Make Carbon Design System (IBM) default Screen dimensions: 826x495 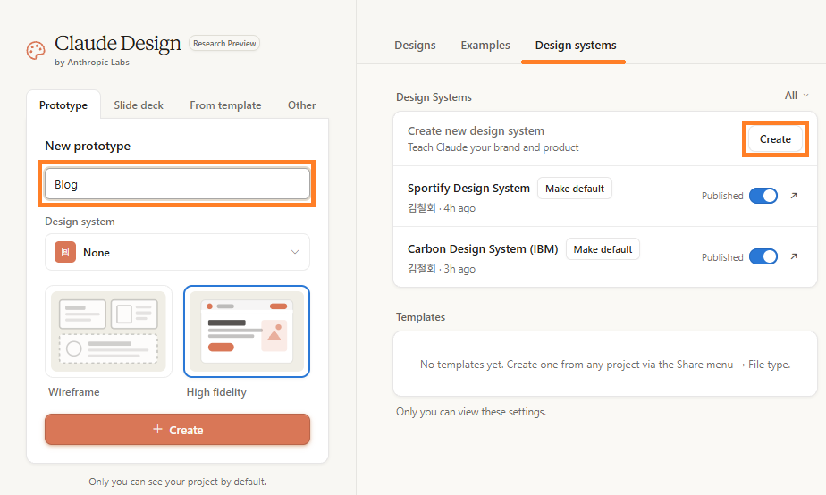pyautogui.click(x=603, y=249)
